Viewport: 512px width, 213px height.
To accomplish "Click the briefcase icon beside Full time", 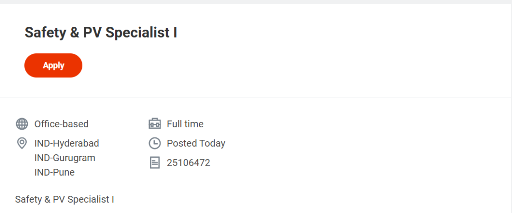I will point(155,124).
